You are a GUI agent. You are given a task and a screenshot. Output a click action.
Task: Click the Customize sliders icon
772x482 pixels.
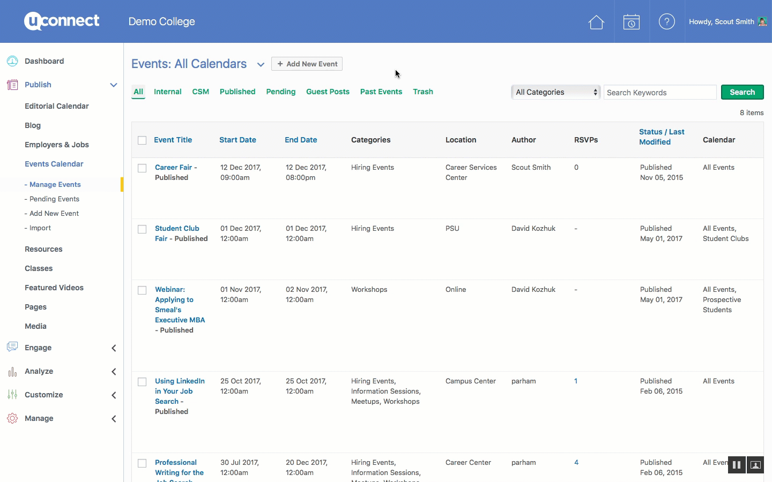click(12, 395)
